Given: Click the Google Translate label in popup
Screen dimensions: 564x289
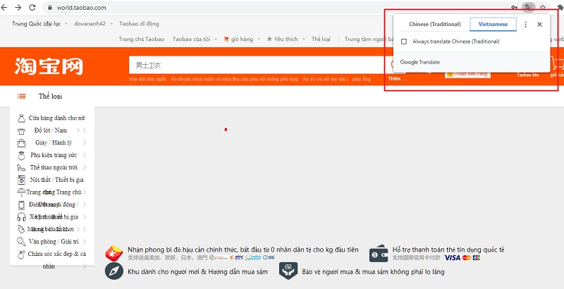Looking at the screenshot, I should point(419,62).
